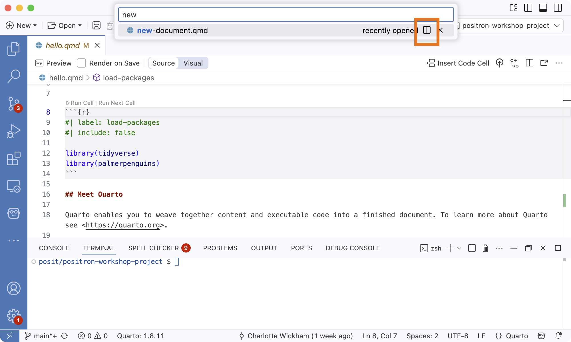Screen dimensions: 571x342
Task: Open the SPELL CHECKER tab
Action: 159,248
